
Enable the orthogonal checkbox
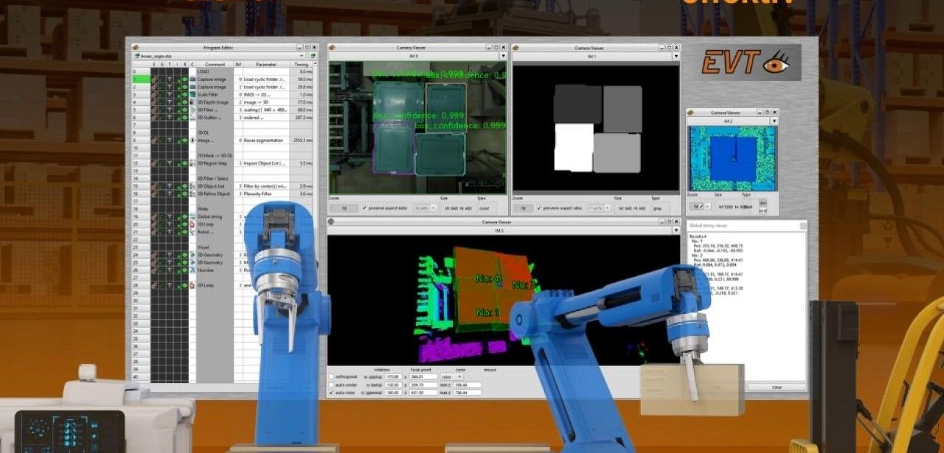(331, 376)
